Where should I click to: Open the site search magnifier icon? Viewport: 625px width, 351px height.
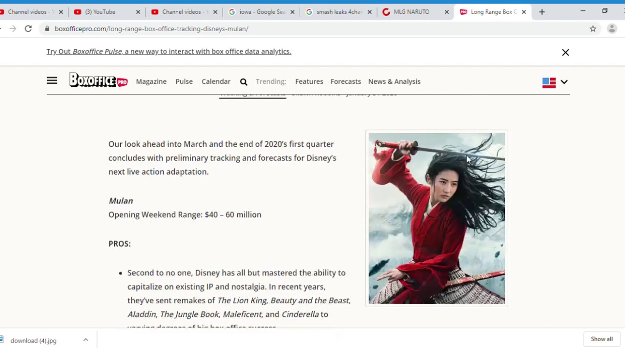pos(244,82)
